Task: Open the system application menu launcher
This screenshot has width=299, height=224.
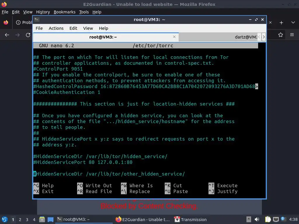Action: 5,219
